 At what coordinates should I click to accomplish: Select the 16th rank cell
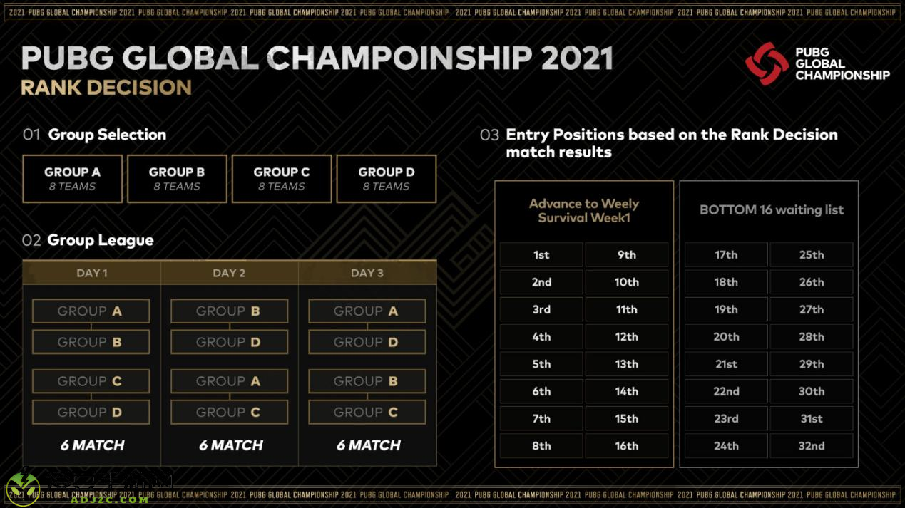pos(627,446)
